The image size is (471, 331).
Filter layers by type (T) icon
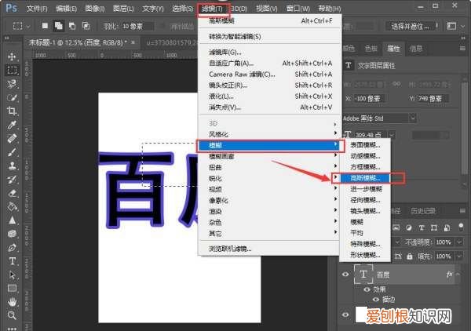coord(422,227)
